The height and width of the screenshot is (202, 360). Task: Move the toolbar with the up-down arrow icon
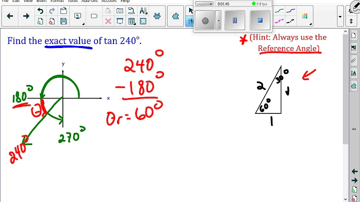tap(351, 21)
